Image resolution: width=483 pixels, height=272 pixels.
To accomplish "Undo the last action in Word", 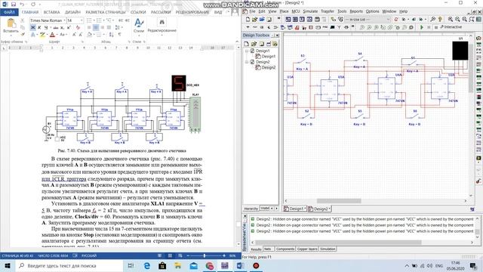I will pos(22,5).
